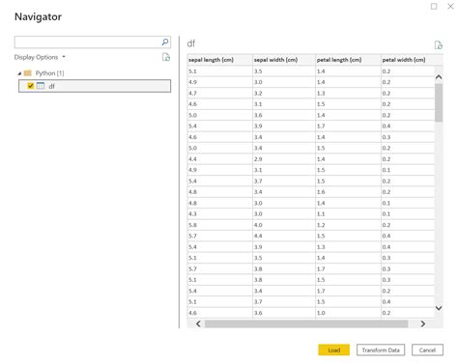Screen dimensions: 458x364
Task: Click the horizontal scrollbar left arrow
Action: [x=198, y=323]
